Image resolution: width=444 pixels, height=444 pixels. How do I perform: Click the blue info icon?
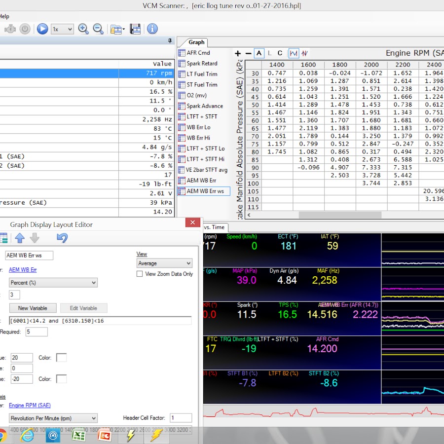click(x=152, y=29)
